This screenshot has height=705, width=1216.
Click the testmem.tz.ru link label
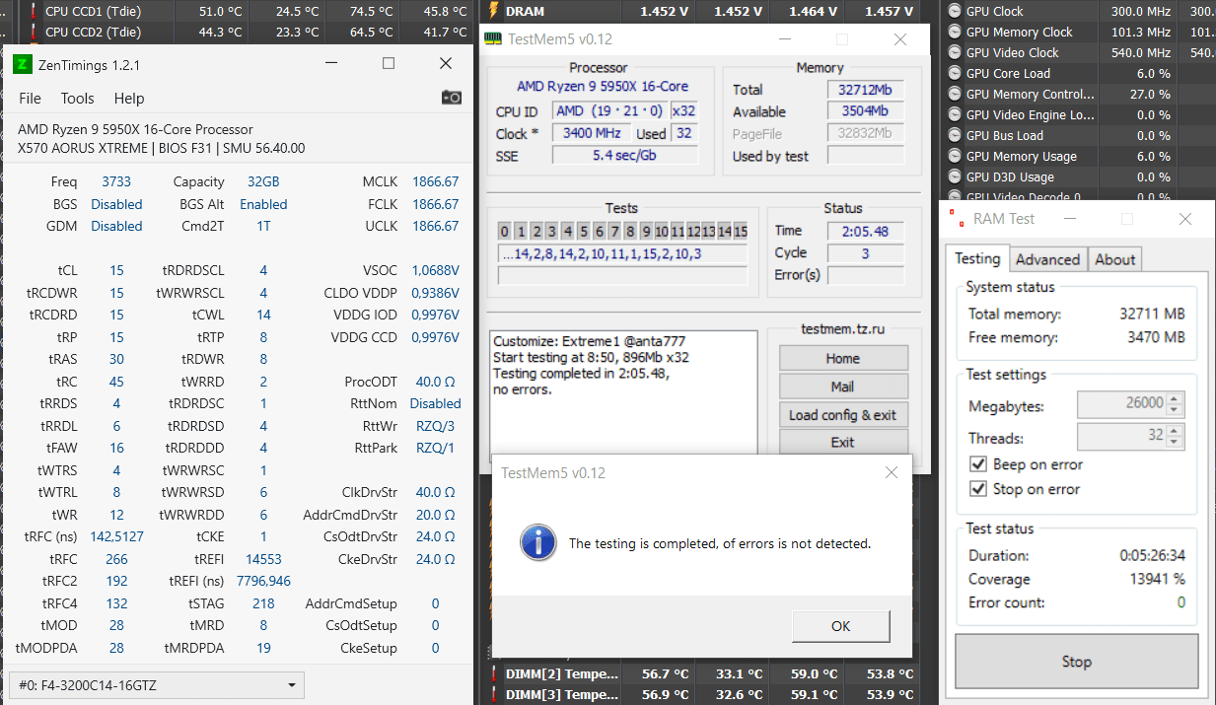[x=842, y=328]
